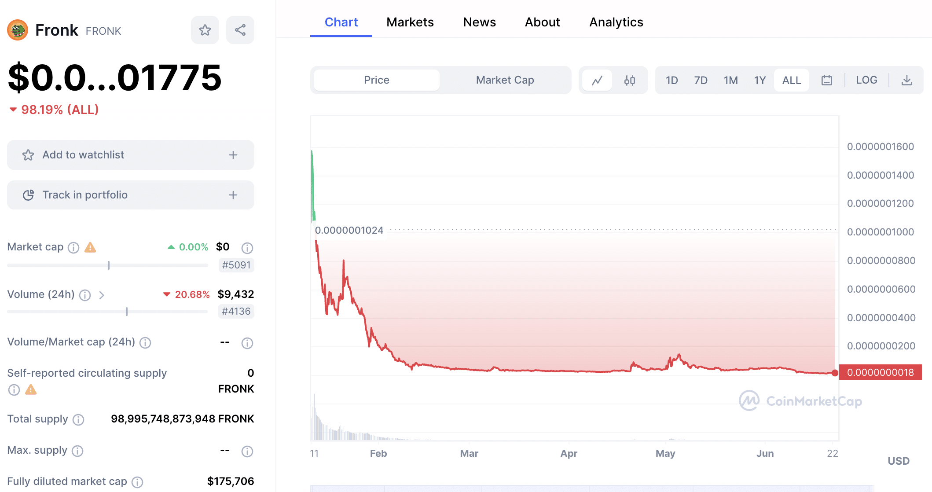Switch to candlestick chart view
932x492 pixels.
tap(630, 81)
